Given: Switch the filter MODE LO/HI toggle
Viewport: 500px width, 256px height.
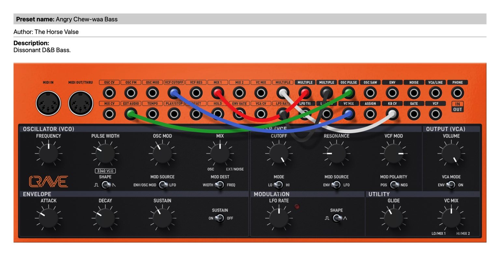Looking at the screenshot, I should pos(279,185).
